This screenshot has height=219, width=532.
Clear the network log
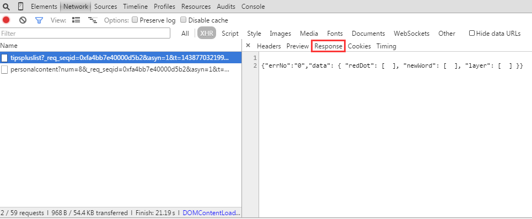tap(23, 20)
